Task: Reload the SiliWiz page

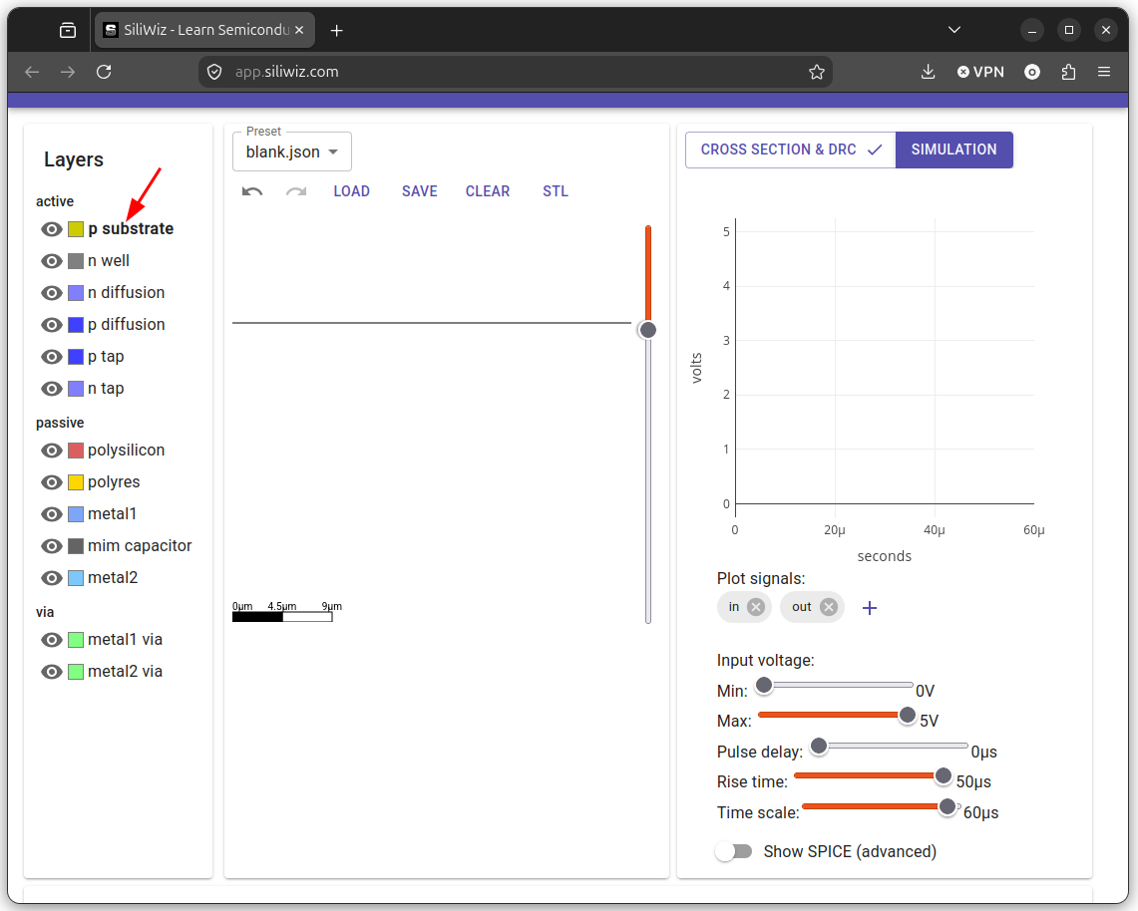Action: [x=104, y=72]
